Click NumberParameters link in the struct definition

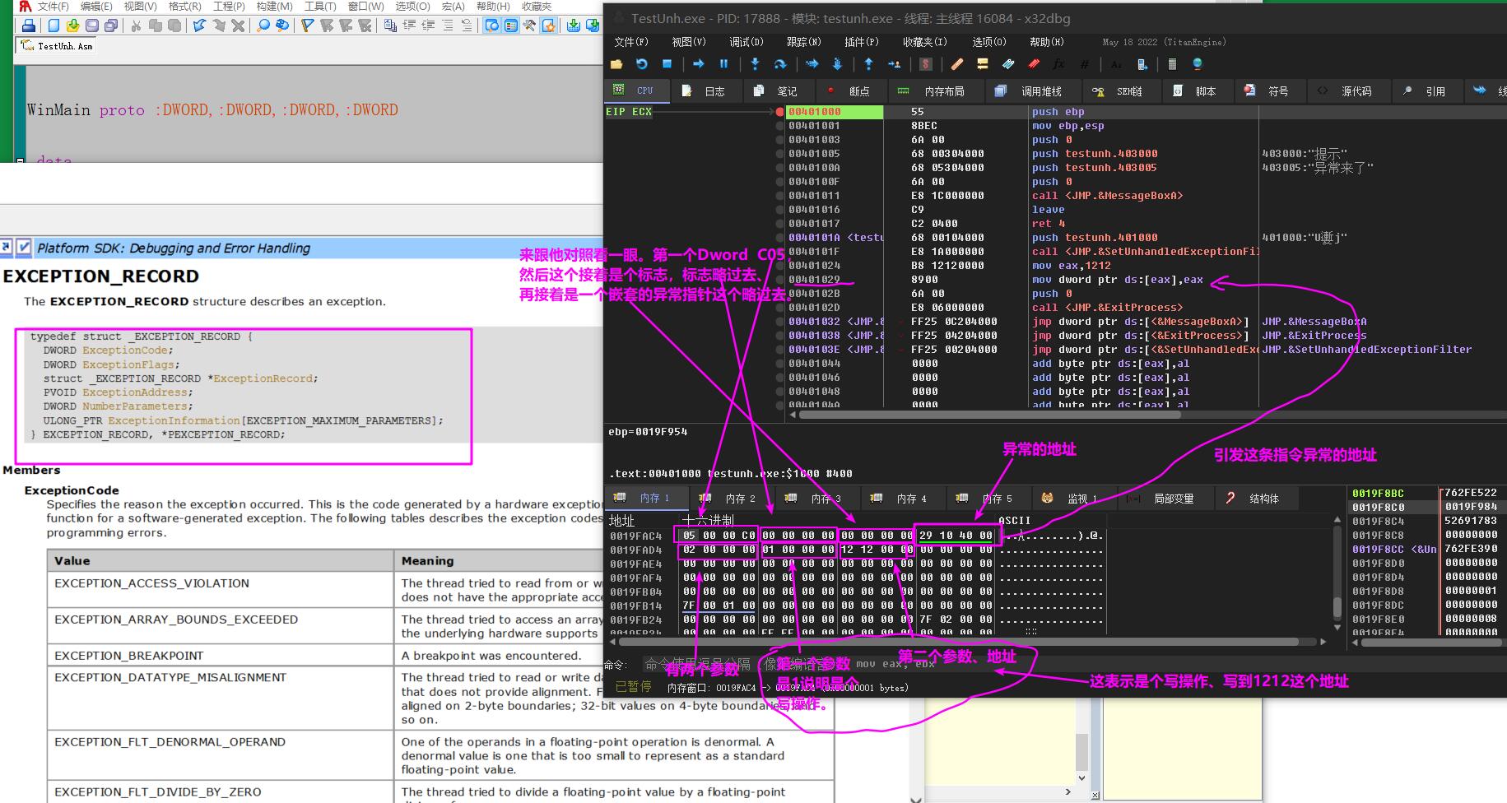pos(136,406)
